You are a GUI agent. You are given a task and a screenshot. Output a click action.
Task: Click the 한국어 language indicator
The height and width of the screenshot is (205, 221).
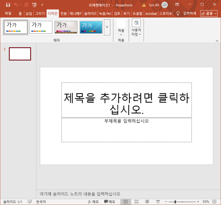(41, 202)
